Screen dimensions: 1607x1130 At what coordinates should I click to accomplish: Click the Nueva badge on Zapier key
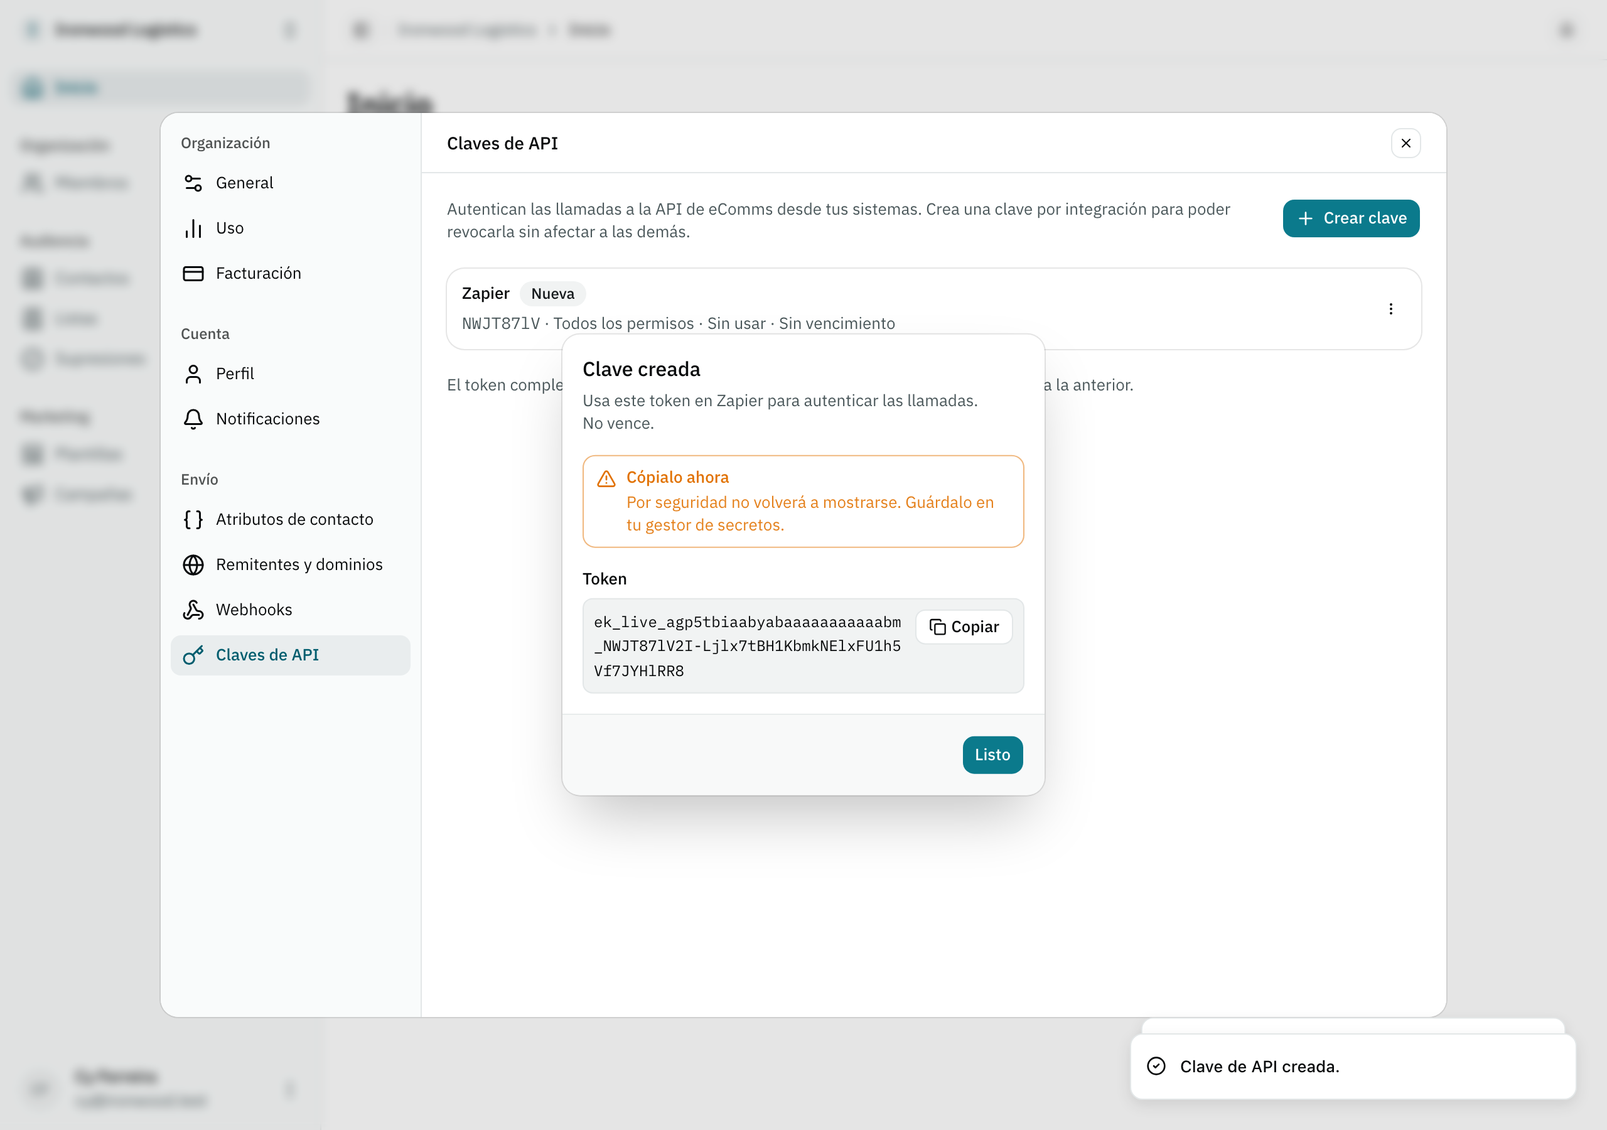[552, 293]
